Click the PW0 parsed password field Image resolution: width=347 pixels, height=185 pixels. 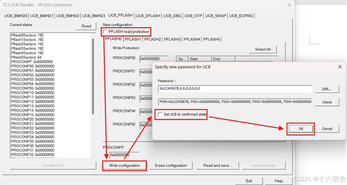click(235, 102)
